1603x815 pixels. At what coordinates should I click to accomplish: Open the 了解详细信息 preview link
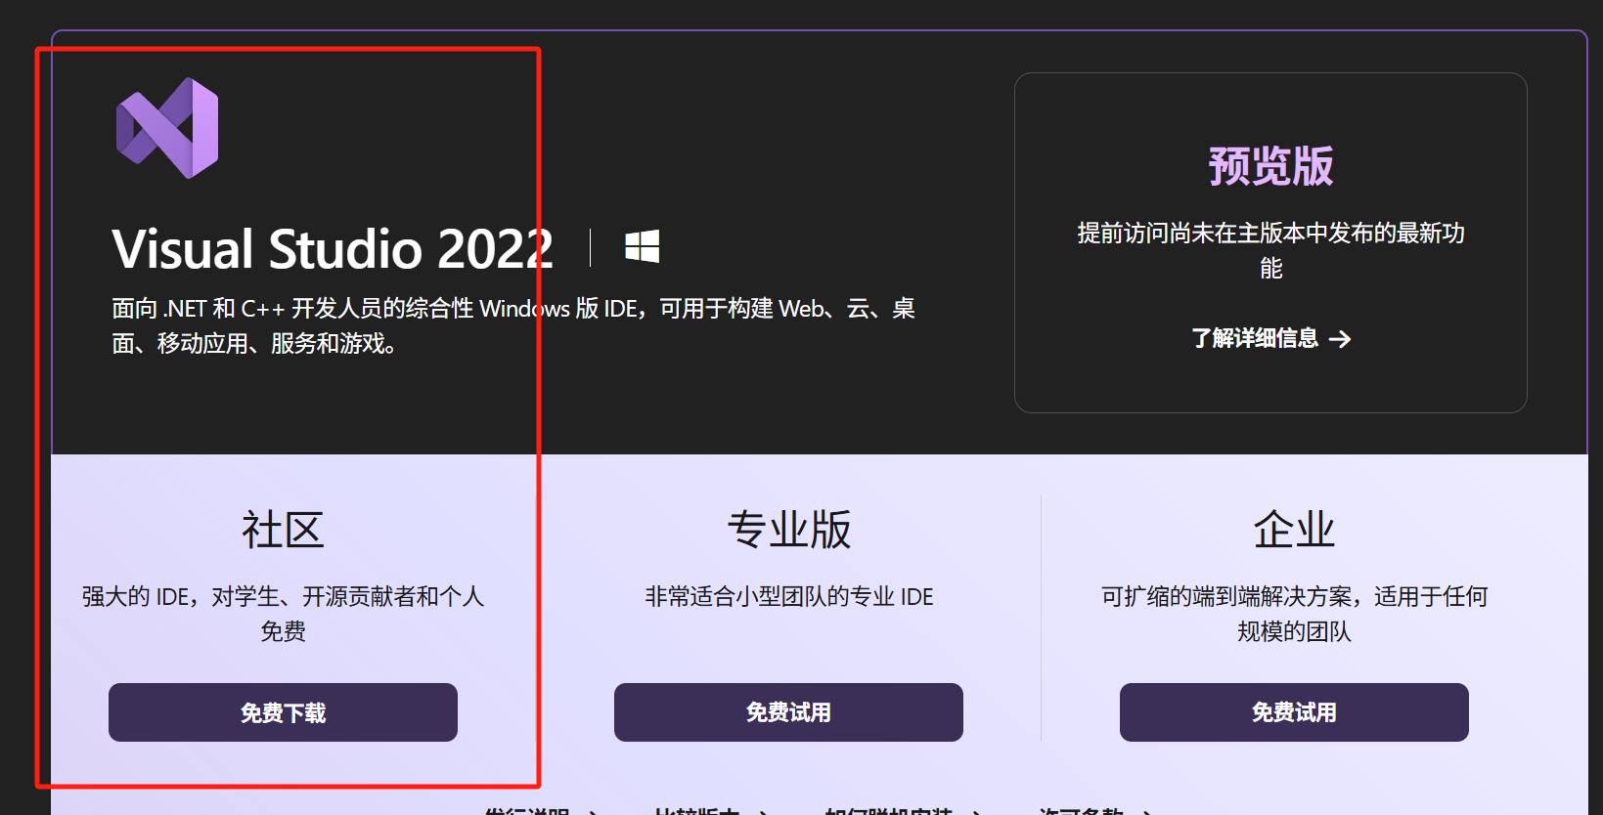1270,338
